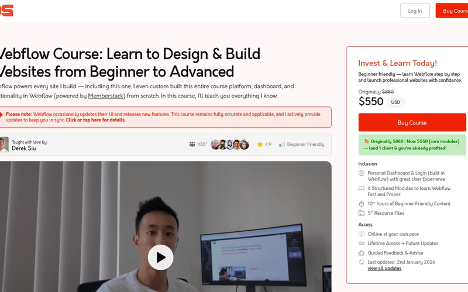Click Derek Siu's instructor avatar
Image resolution: width=468 pixels, height=292 pixels.
coord(4,144)
